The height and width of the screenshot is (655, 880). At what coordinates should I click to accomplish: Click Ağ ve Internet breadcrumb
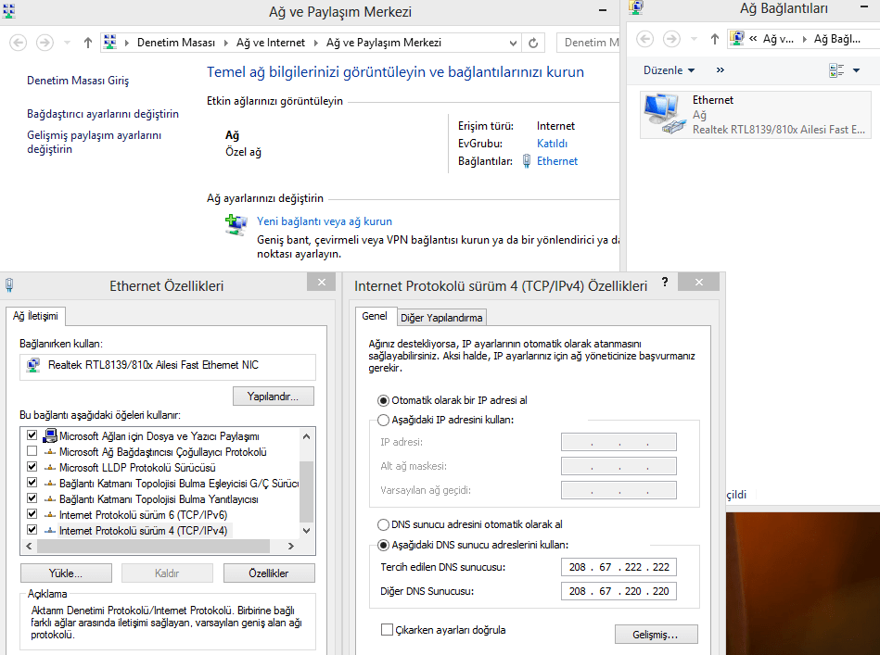pos(271,43)
